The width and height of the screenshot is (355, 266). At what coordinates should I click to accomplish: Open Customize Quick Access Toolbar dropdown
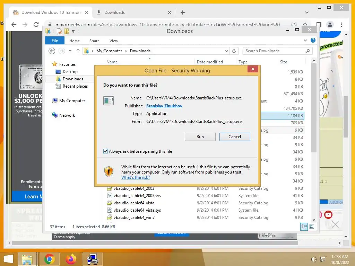(73, 31)
